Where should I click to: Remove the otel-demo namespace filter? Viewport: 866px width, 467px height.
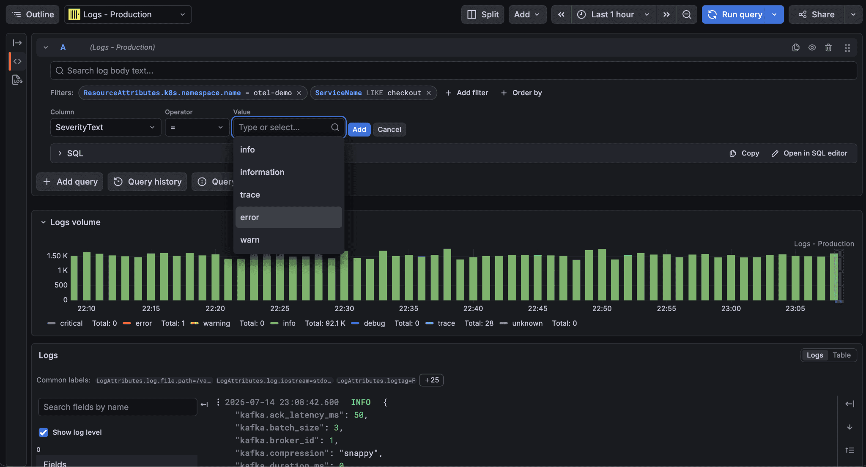299,93
